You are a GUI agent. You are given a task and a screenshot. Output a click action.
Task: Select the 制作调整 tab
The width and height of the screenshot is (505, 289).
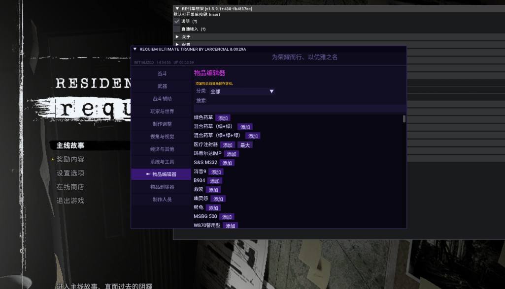click(162, 124)
